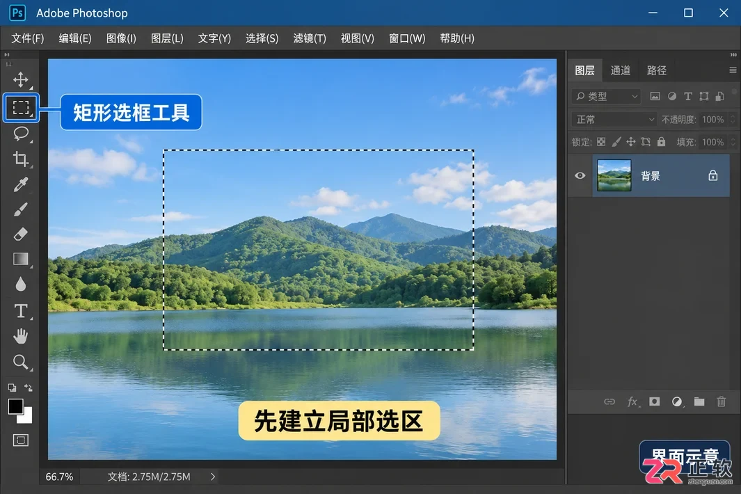Screen dimensions: 741x494
Task: Select the Type tool
Action: pos(20,310)
